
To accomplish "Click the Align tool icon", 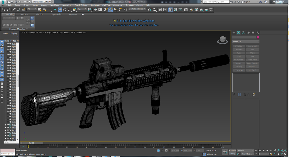I will click(154, 10).
